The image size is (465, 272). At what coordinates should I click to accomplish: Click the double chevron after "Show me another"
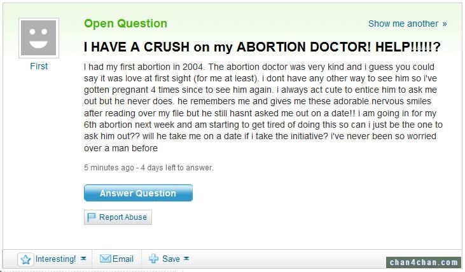(444, 24)
